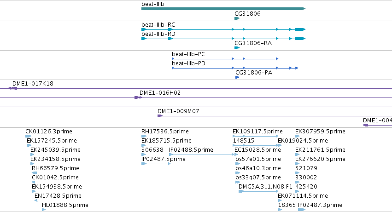Open the CG31806-RA transcript feature
The height and width of the screenshot is (212, 392).
237,48
